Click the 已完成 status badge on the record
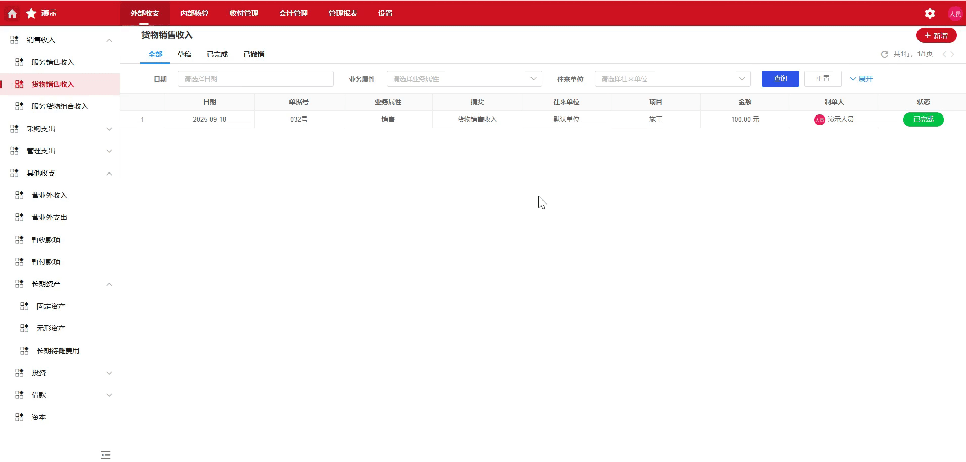The width and height of the screenshot is (966, 462). tap(923, 119)
